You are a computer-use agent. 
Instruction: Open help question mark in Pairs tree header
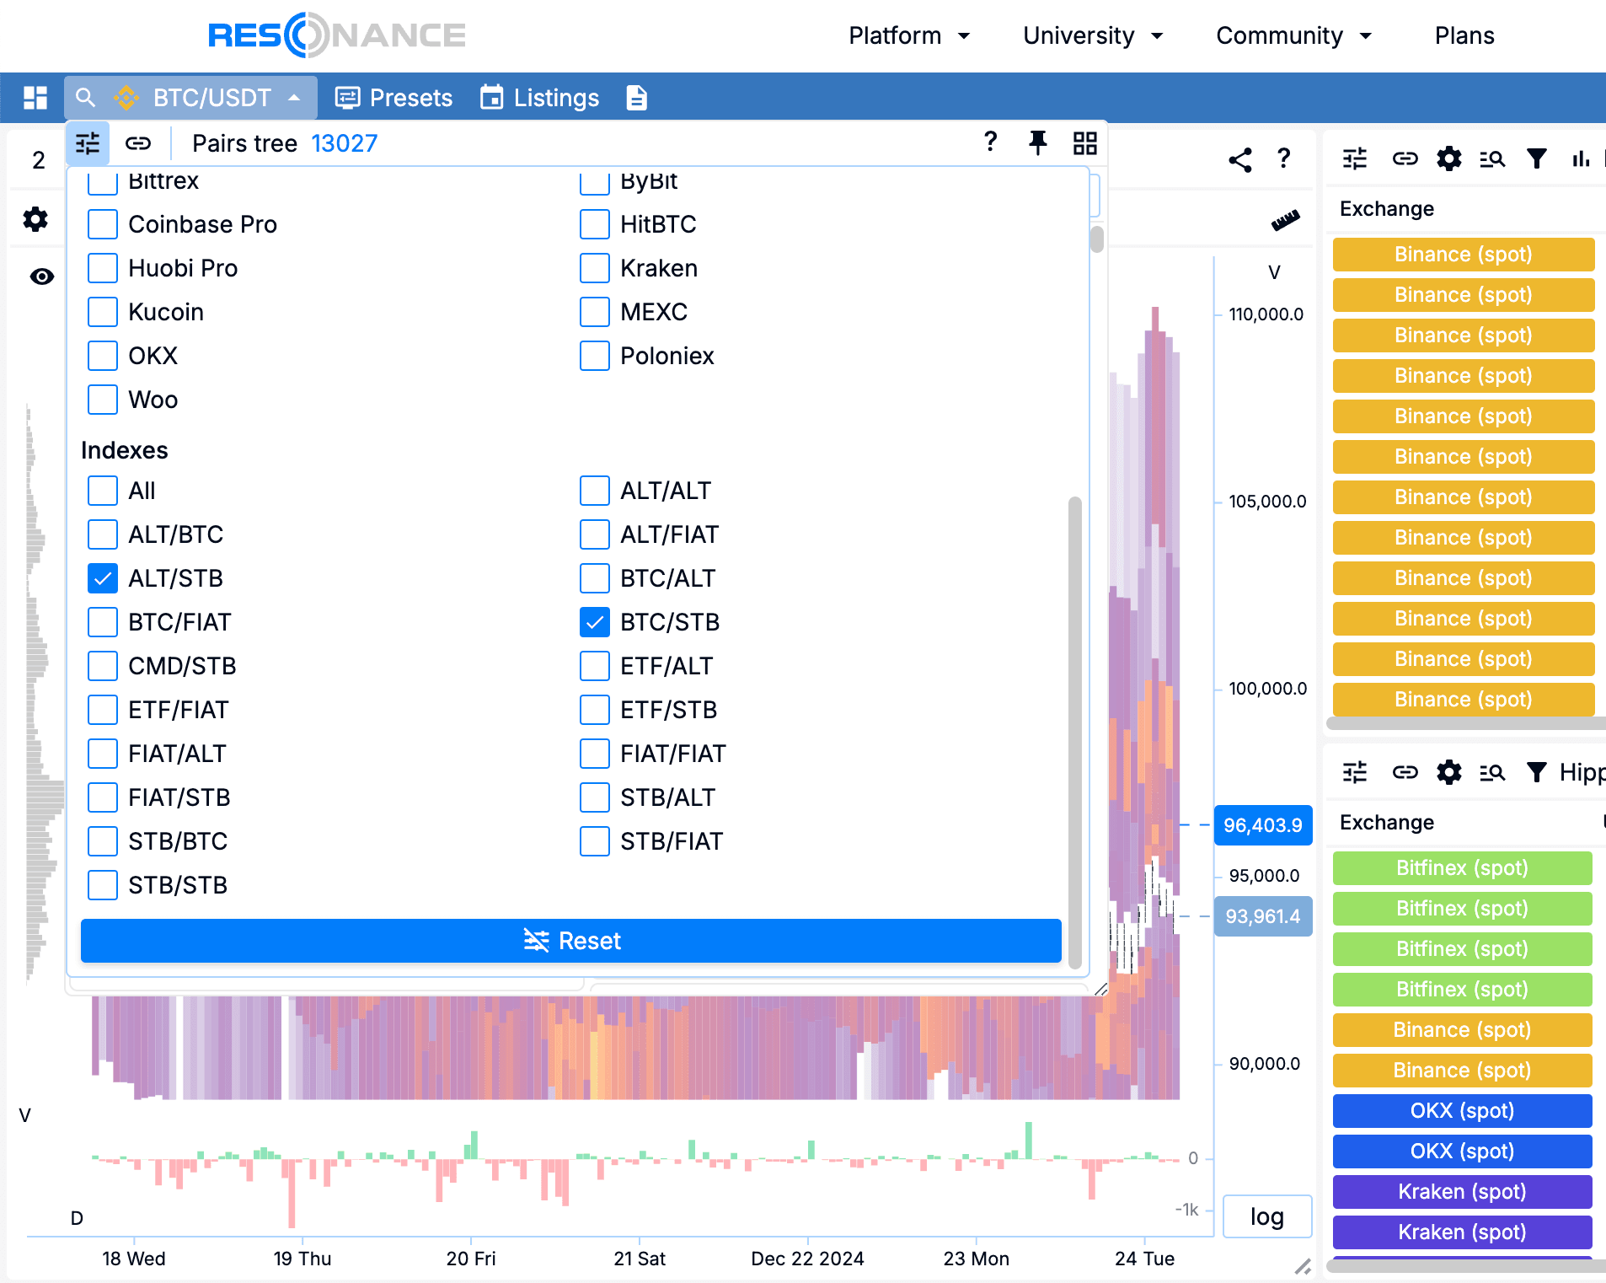[991, 142]
